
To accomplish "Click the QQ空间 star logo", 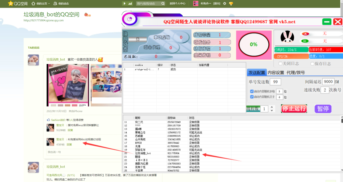I will pyautogui.click(x=10, y=4).
